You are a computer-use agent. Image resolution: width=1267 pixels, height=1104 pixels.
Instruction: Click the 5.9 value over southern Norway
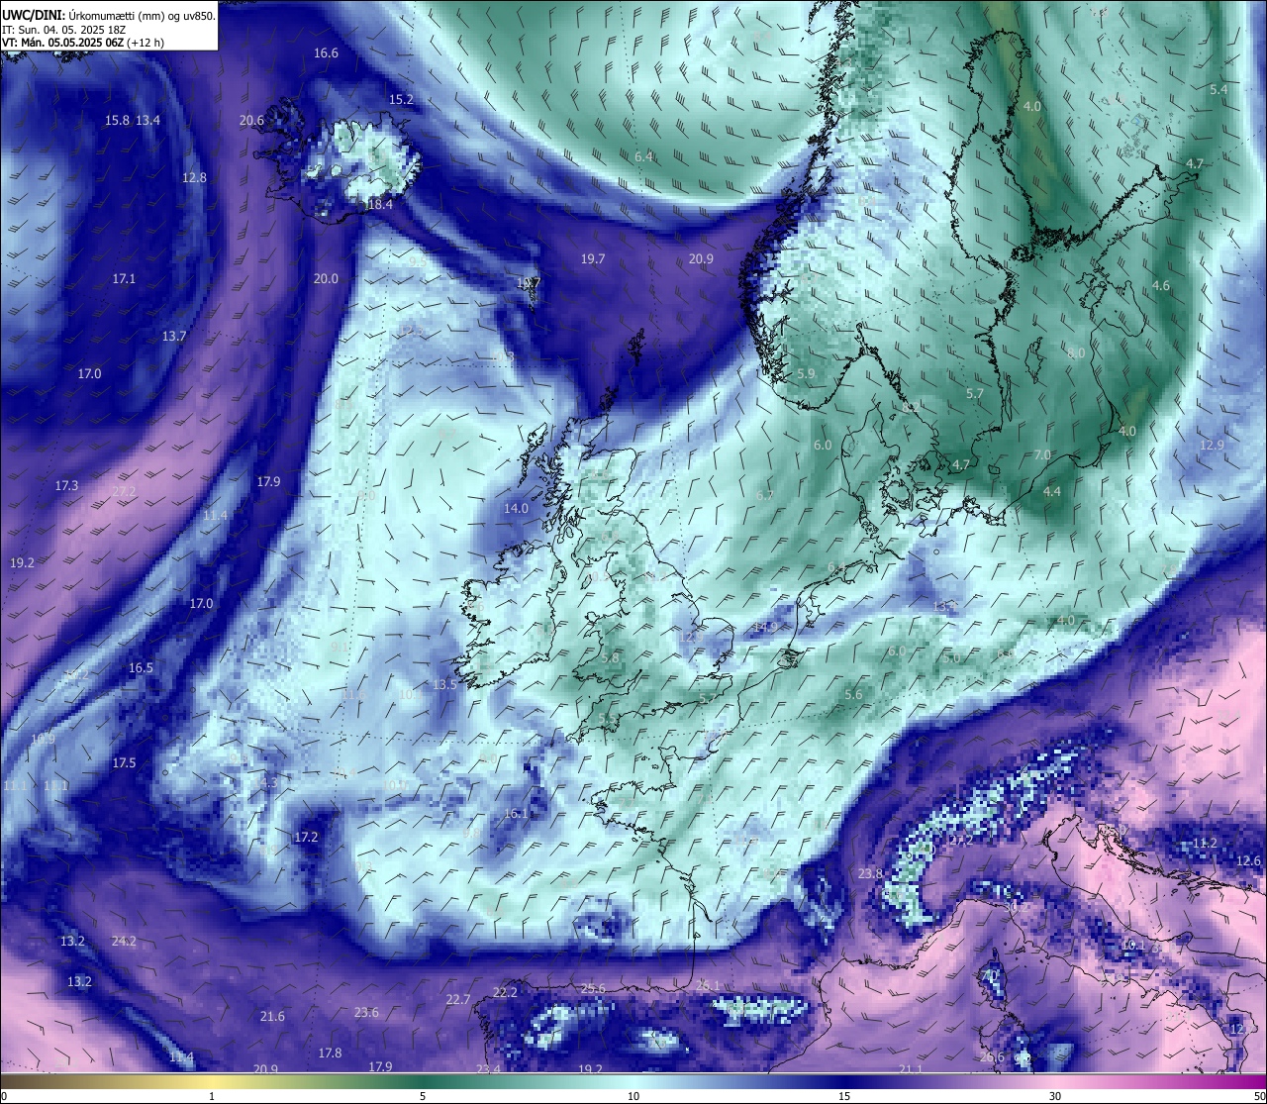pyautogui.click(x=806, y=374)
